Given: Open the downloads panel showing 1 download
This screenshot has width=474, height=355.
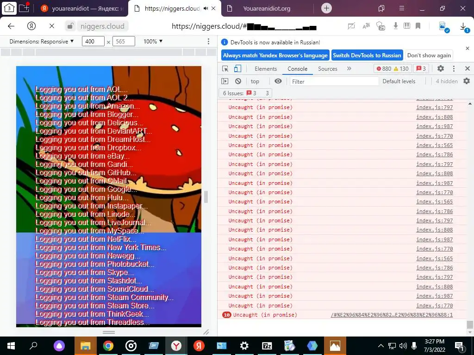Looking at the screenshot, I should click(x=464, y=27).
